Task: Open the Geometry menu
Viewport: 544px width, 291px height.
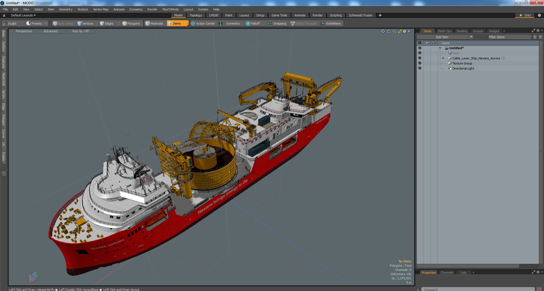Action: click(x=65, y=9)
